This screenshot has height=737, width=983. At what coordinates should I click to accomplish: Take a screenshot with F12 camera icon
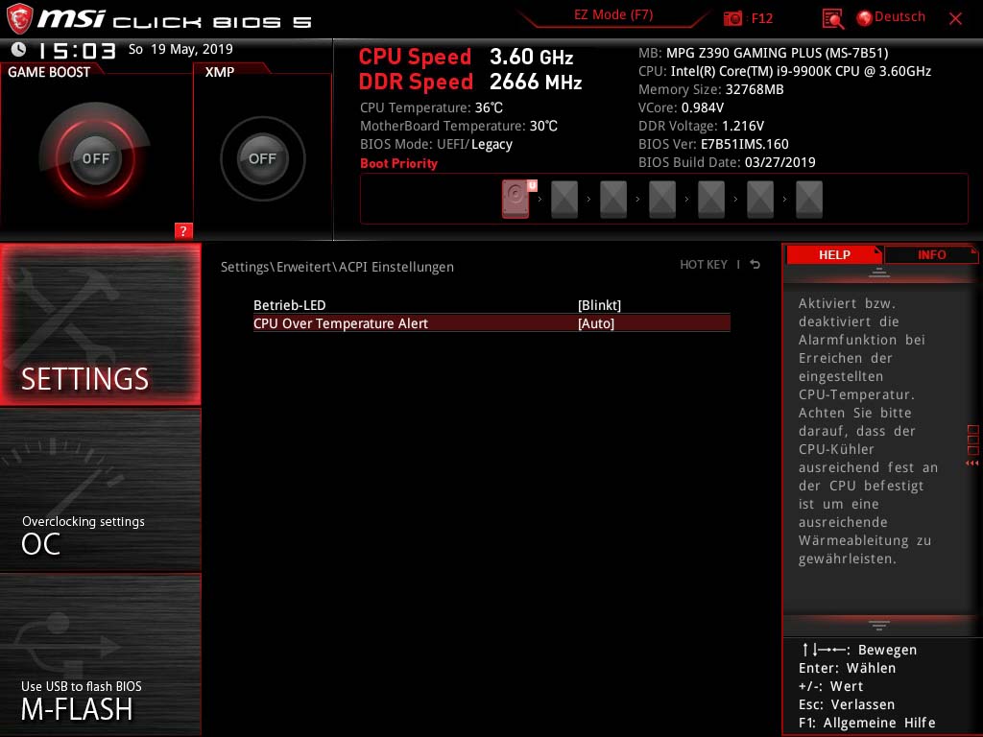732,18
